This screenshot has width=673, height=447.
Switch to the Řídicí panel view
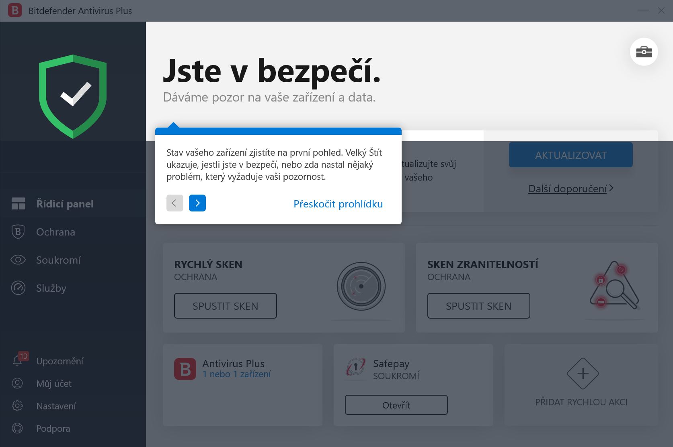click(x=65, y=203)
